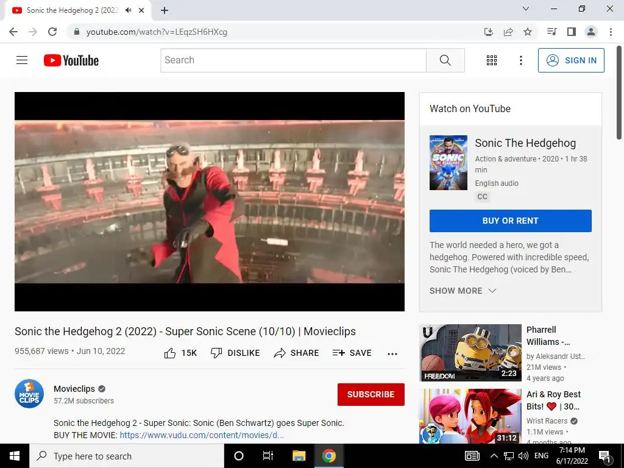Screen dimensions: 624x468
Task: Expand SHOW MORE movie description
Action: [463, 291]
